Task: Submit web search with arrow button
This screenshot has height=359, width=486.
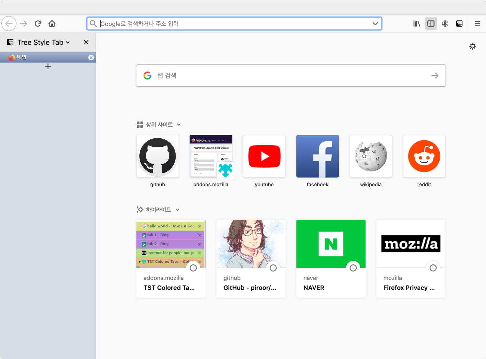Action: tap(435, 75)
